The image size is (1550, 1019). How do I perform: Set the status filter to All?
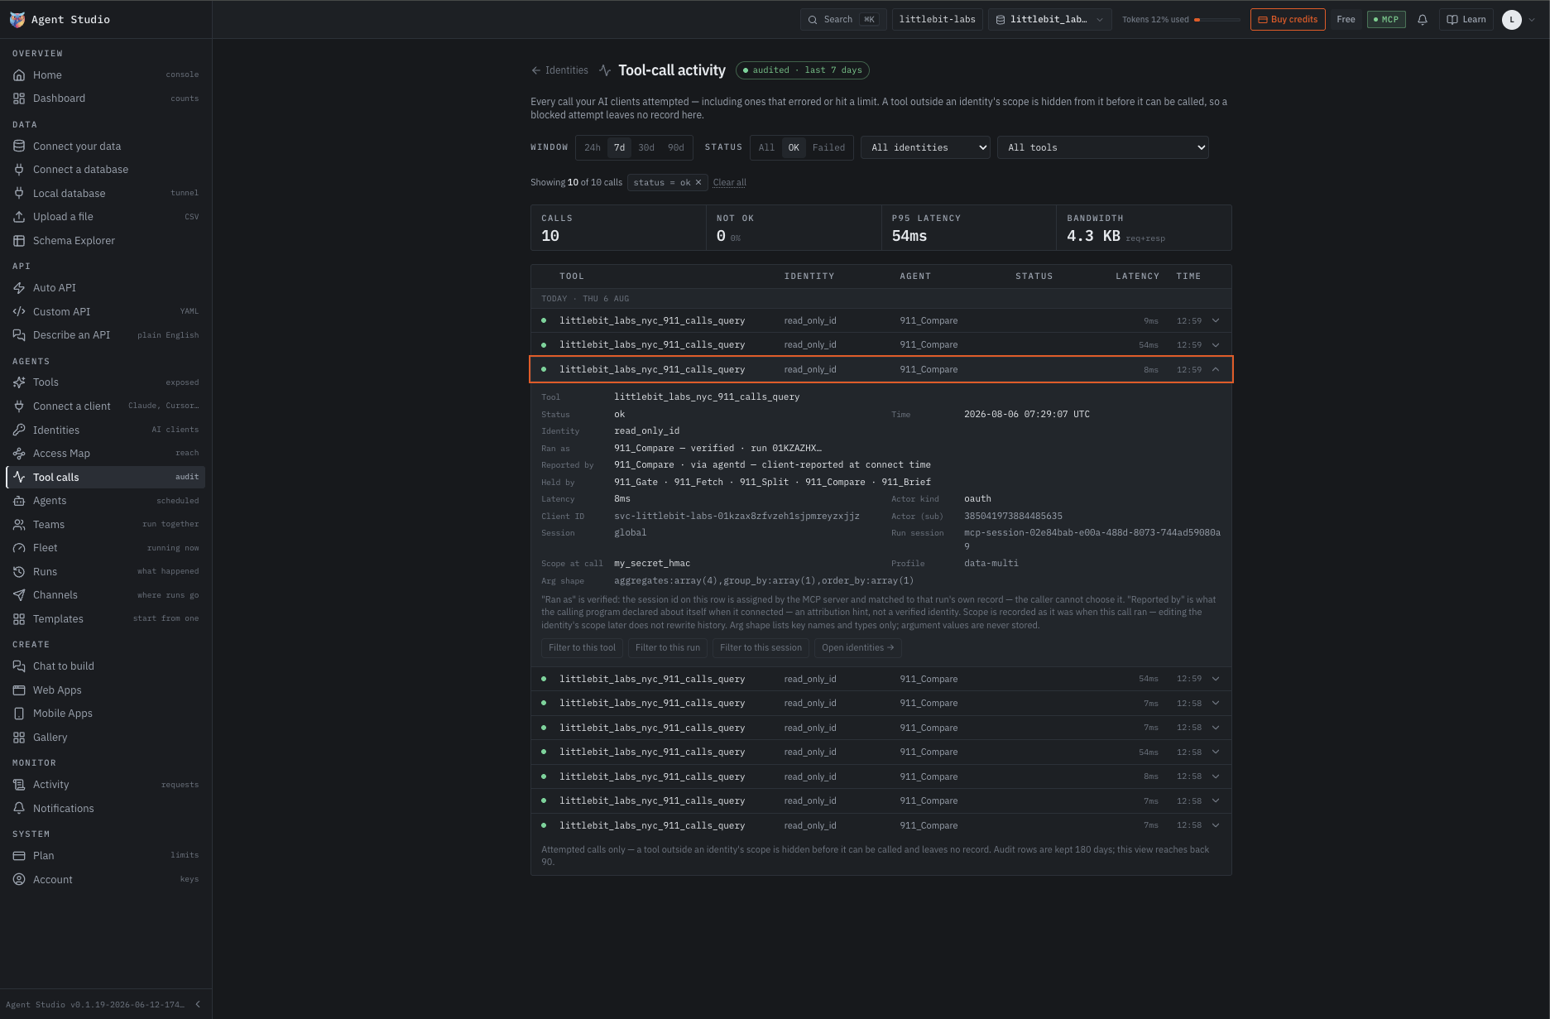(x=766, y=147)
